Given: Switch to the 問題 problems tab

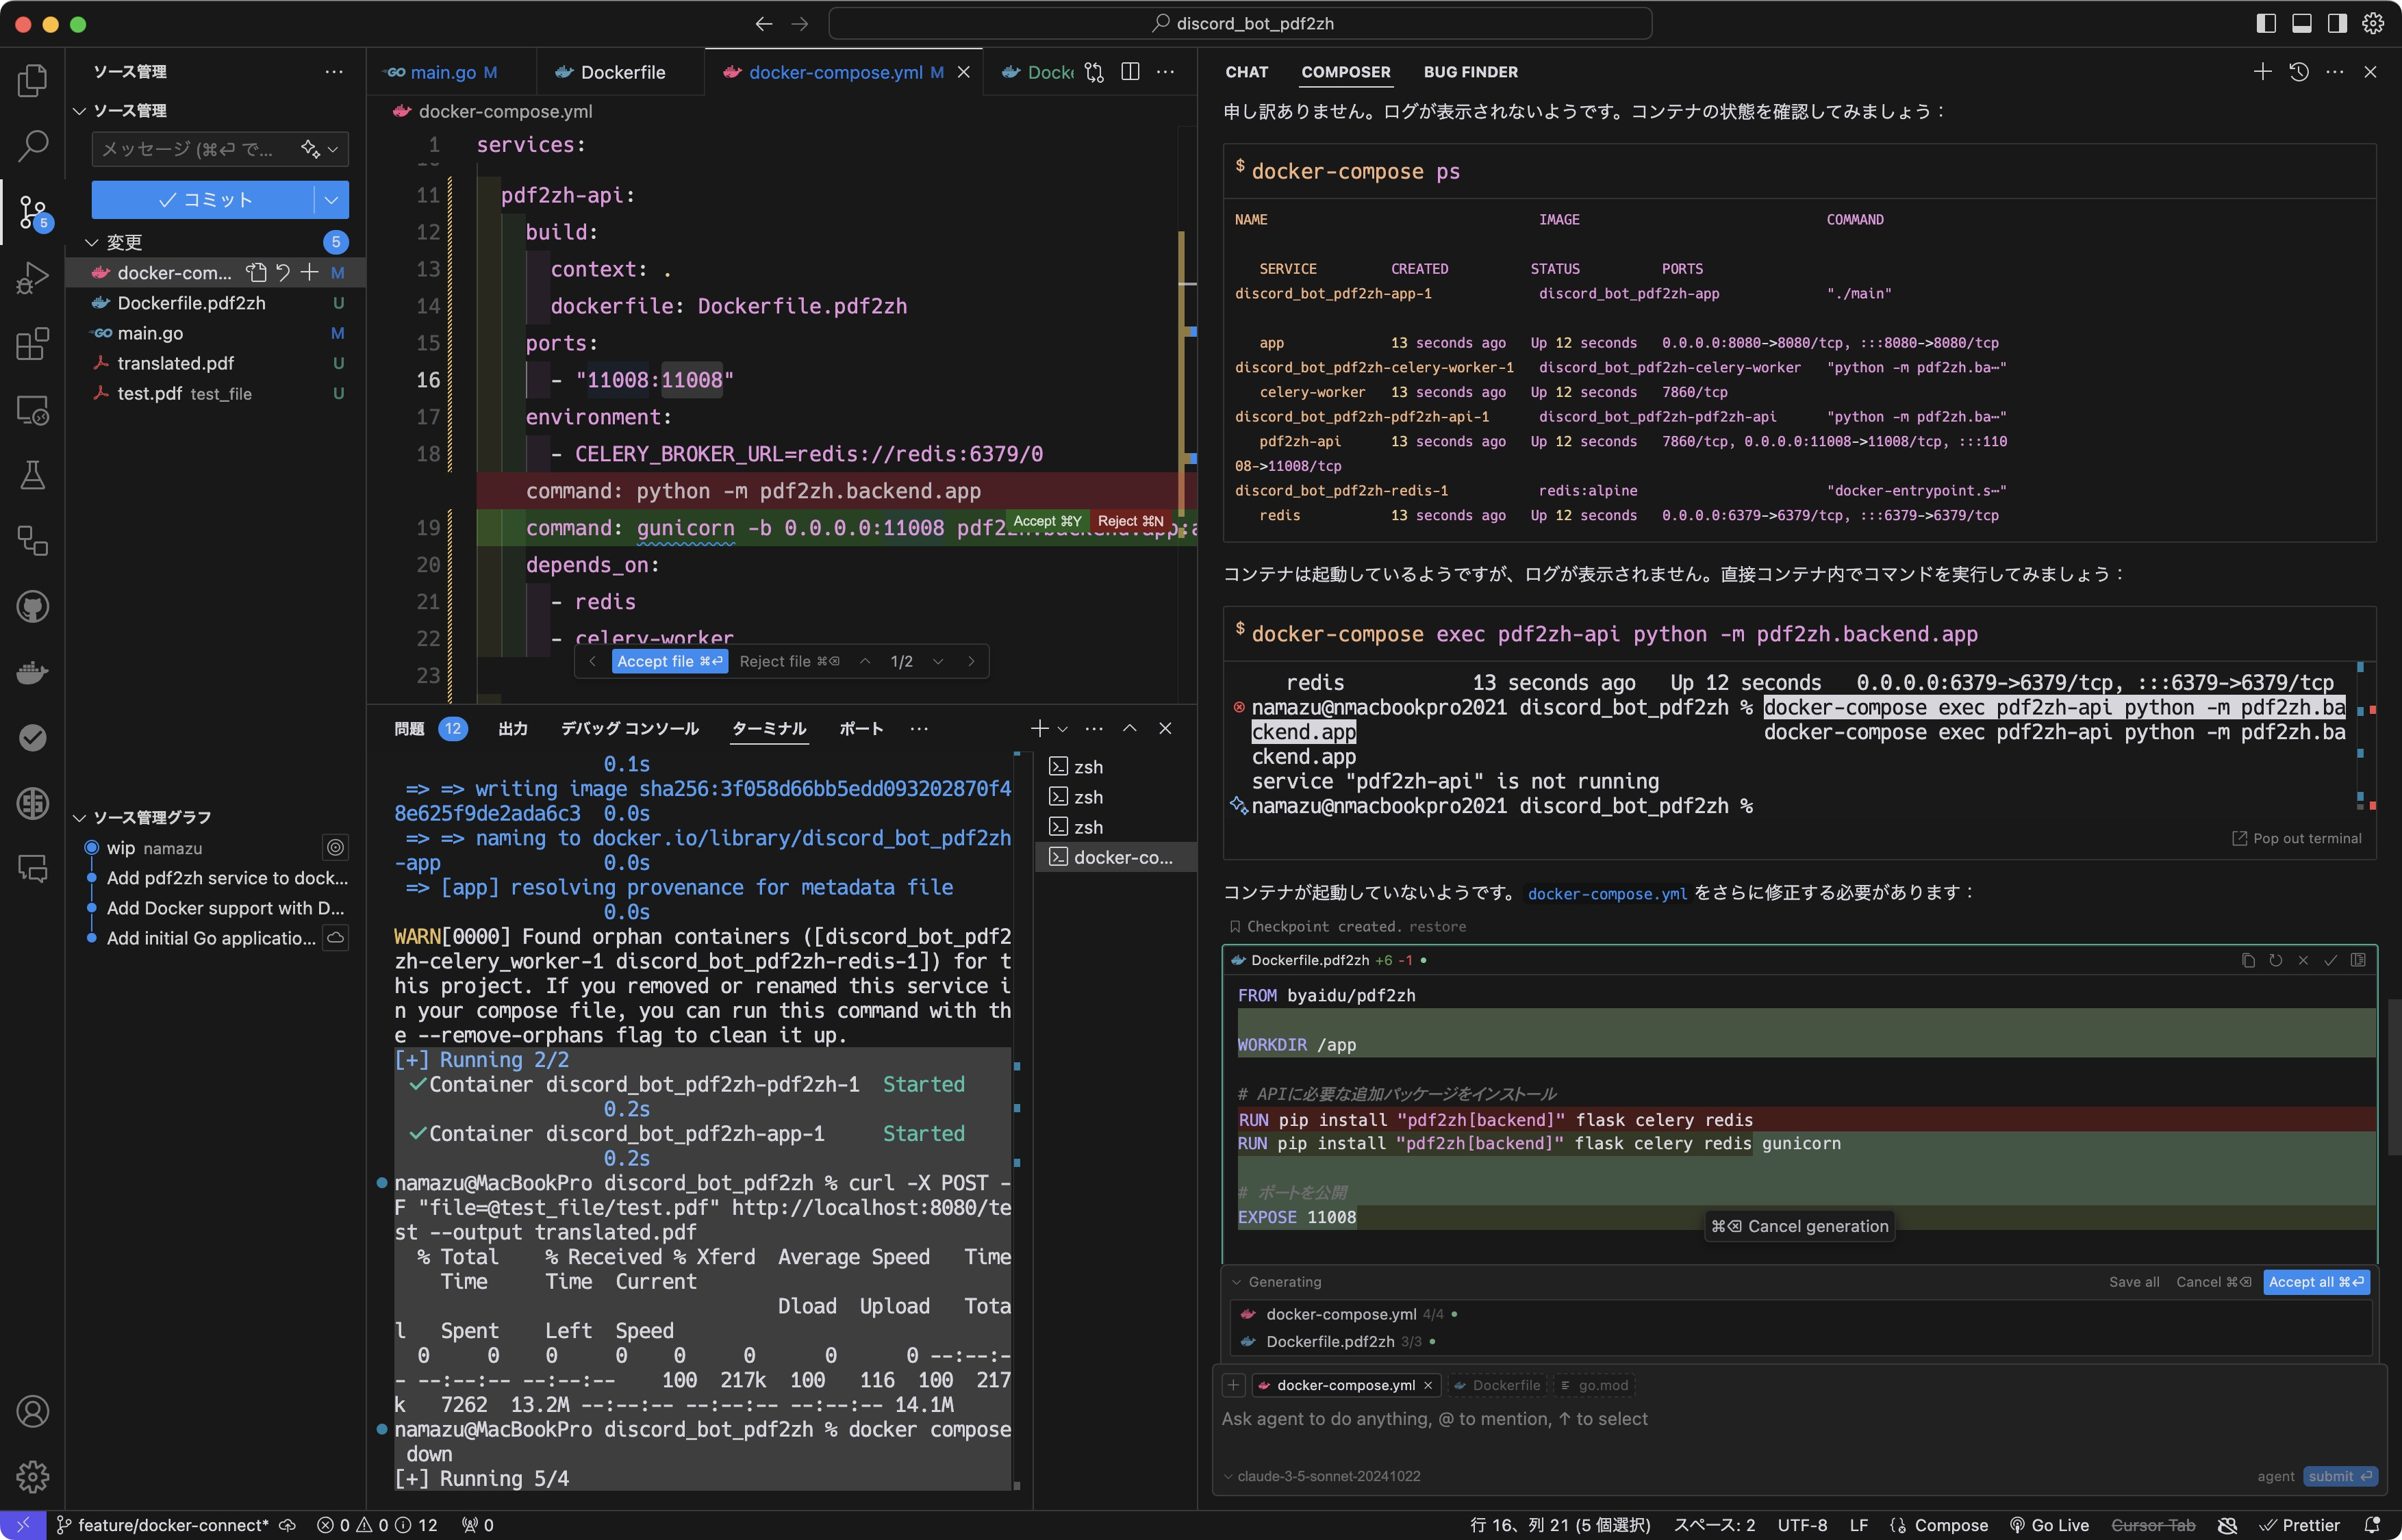Looking at the screenshot, I should tap(408, 729).
